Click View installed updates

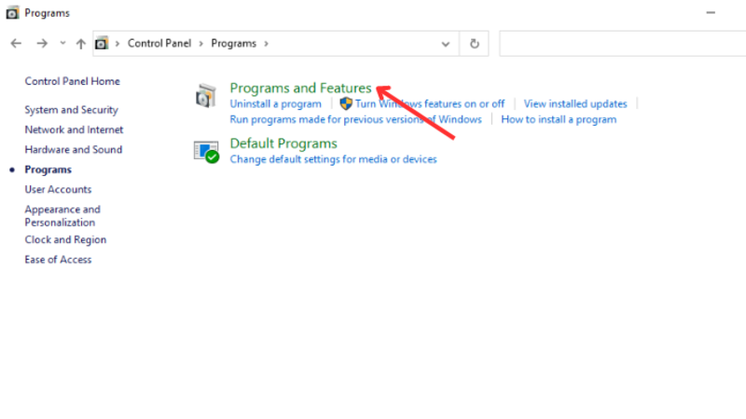coord(575,104)
